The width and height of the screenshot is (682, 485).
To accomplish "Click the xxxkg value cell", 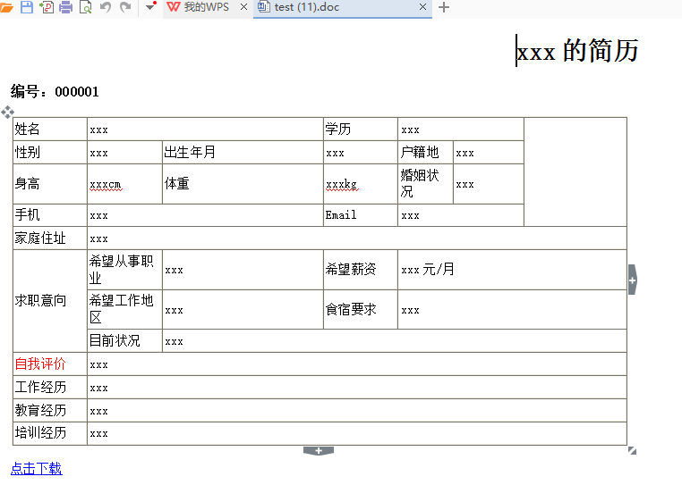I will point(361,184).
